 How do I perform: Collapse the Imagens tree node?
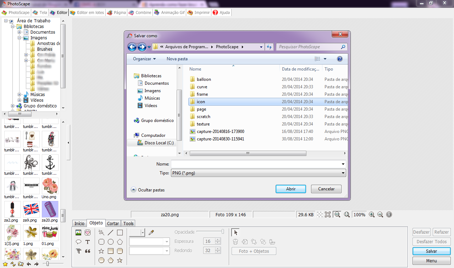click(20, 38)
